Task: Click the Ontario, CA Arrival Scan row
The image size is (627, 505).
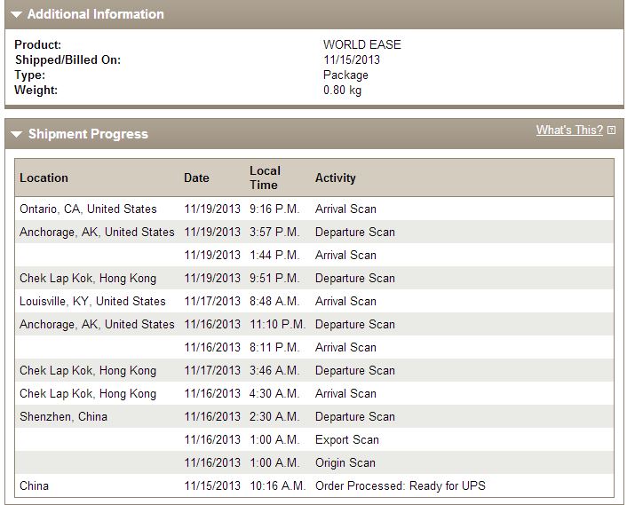Action: coord(314,209)
